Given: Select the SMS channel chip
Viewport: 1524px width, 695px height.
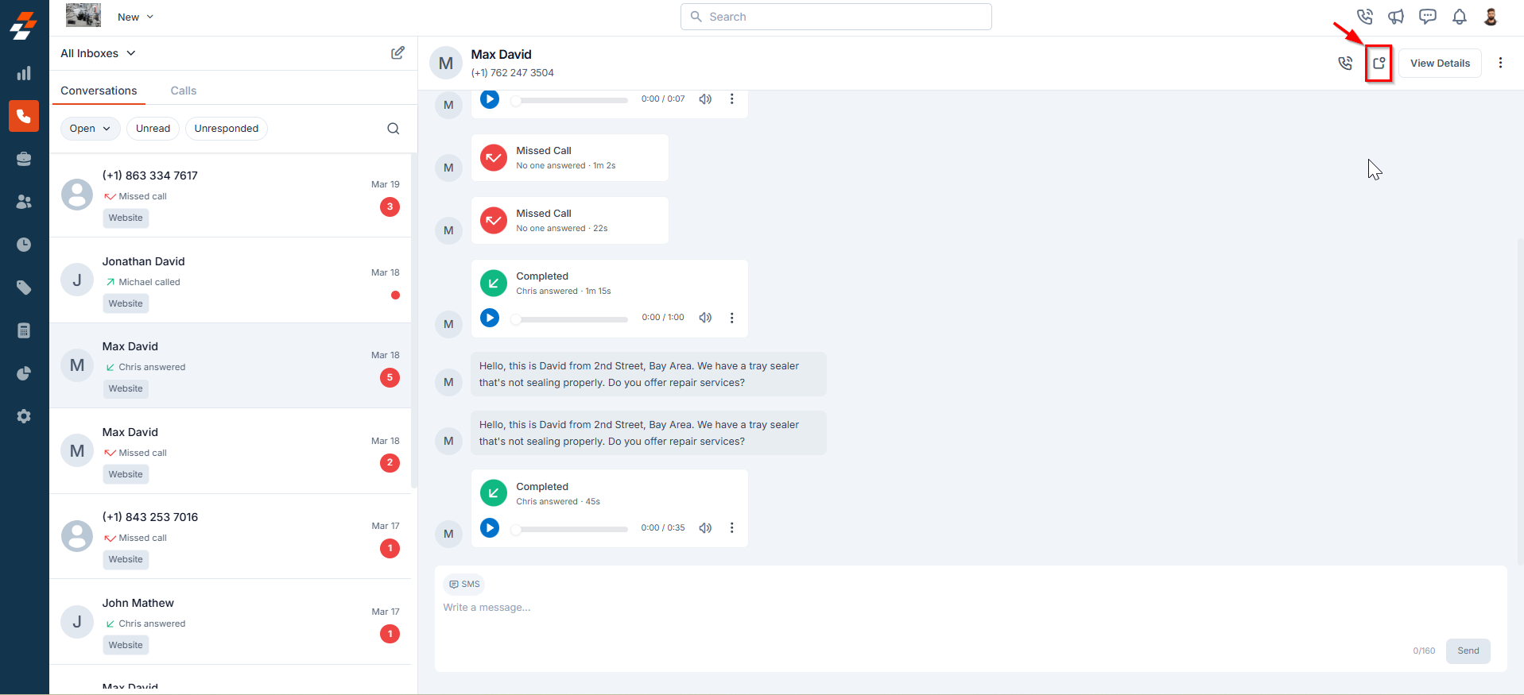Looking at the screenshot, I should (464, 584).
